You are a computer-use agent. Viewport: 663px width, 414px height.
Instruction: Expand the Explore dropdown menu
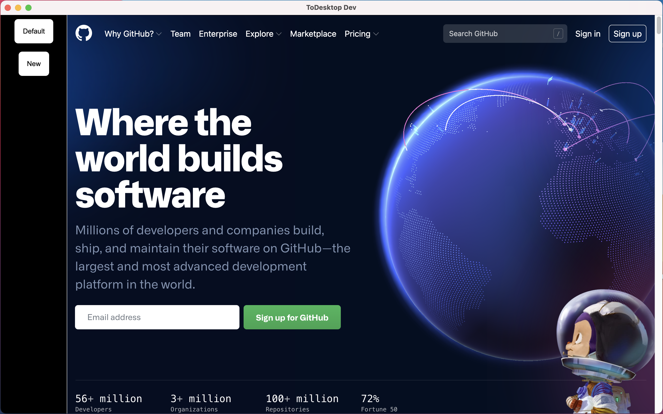coord(263,34)
